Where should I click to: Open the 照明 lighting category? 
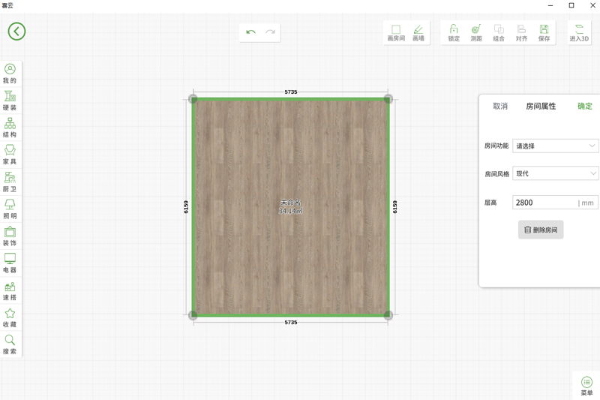10,209
